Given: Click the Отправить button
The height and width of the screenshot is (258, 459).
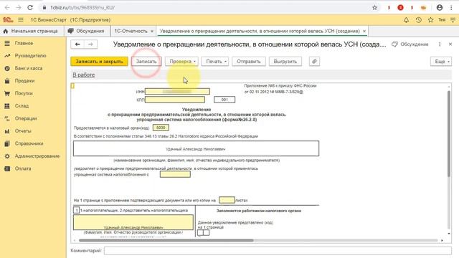Looking at the screenshot, I should point(249,62).
